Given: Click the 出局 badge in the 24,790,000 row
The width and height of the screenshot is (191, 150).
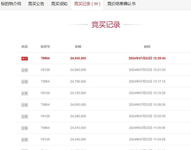Looking at the screenshot, I should [x=25, y=82].
